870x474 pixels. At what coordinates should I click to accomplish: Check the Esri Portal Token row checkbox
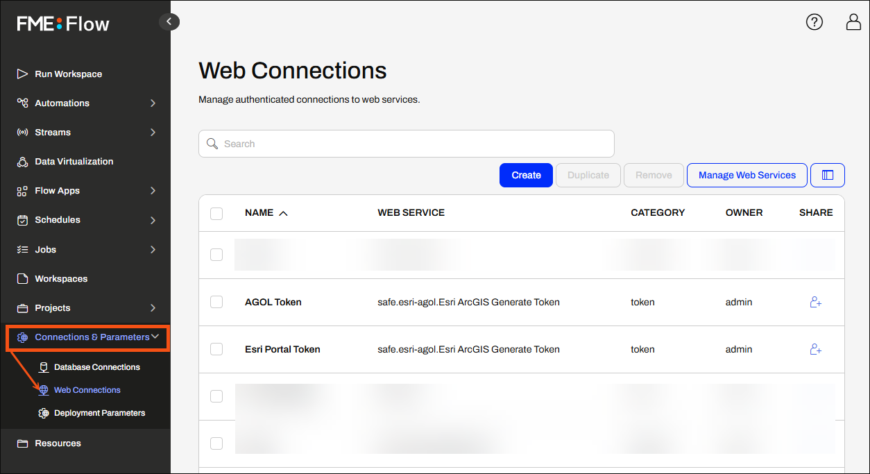[x=216, y=349]
